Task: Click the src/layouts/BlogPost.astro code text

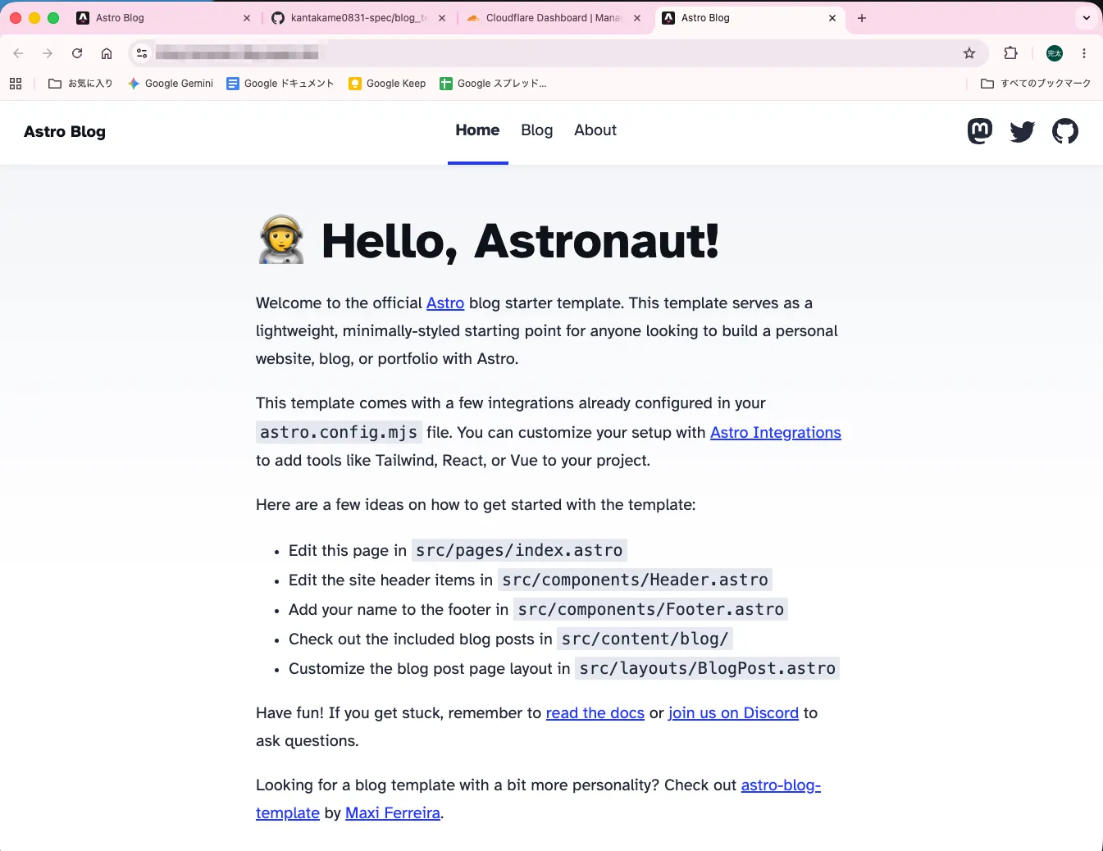Action: 707,668
